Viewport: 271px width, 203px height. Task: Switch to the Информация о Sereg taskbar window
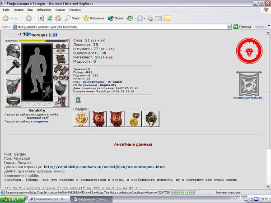point(92,199)
